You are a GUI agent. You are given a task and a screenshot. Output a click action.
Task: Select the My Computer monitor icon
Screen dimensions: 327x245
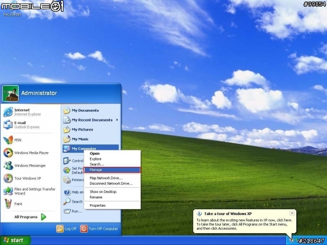click(67, 149)
